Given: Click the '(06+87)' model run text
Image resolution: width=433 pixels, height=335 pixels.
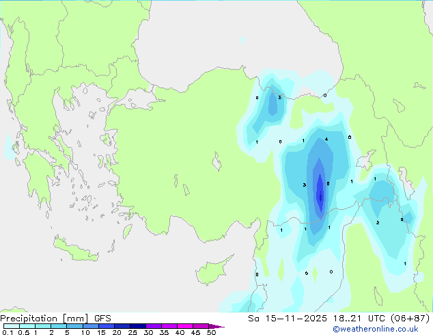Looking at the screenshot, I should point(410,319).
